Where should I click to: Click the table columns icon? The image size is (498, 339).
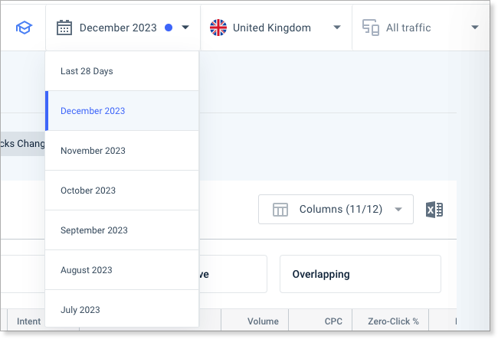point(280,210)
